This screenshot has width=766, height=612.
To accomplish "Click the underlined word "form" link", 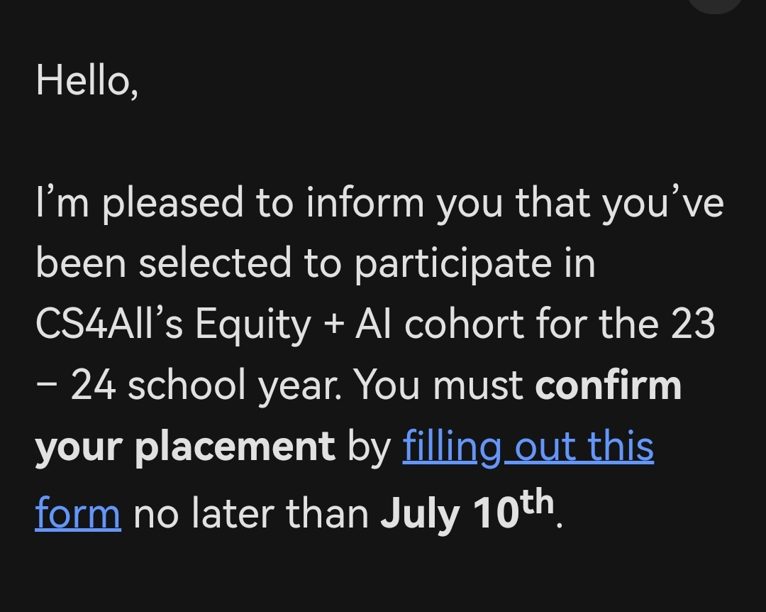I will pos(78,513).
